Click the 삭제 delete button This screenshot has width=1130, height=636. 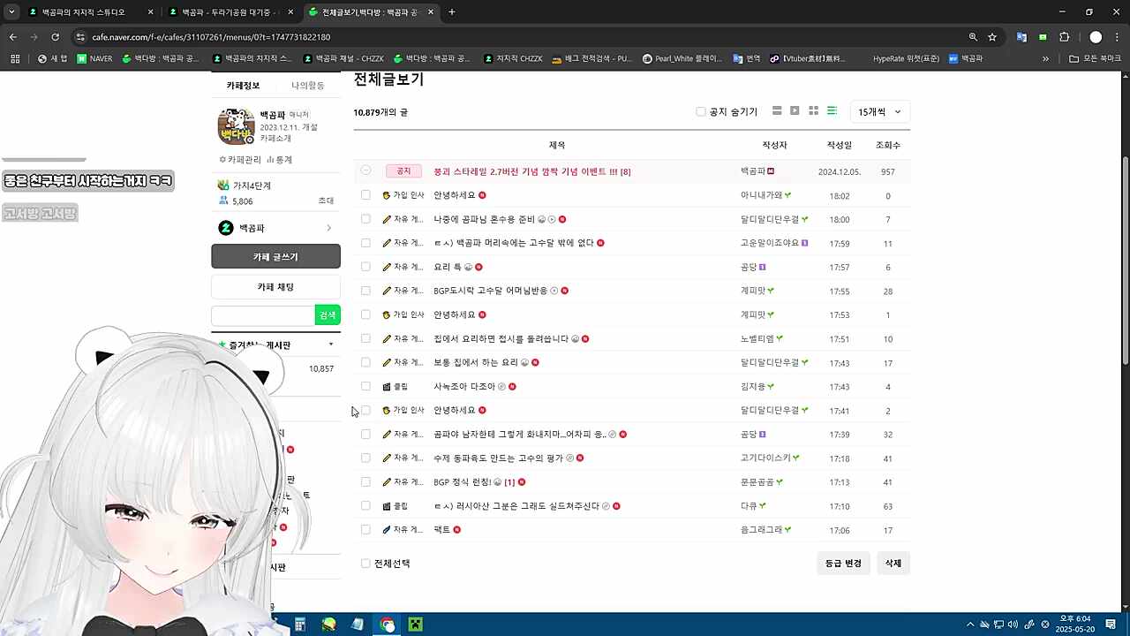tap(893, 564)
